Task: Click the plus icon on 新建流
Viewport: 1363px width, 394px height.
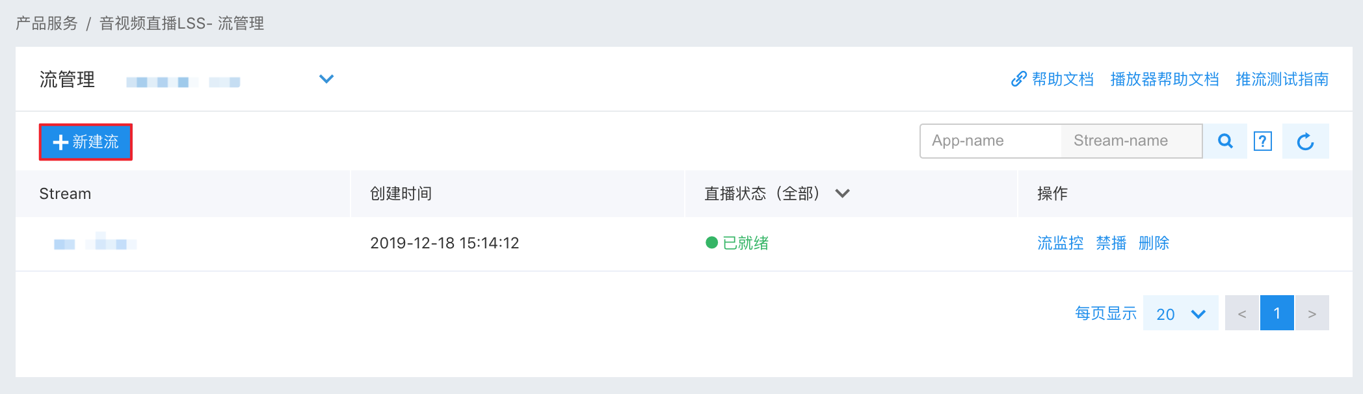Action: coord(60,142)
